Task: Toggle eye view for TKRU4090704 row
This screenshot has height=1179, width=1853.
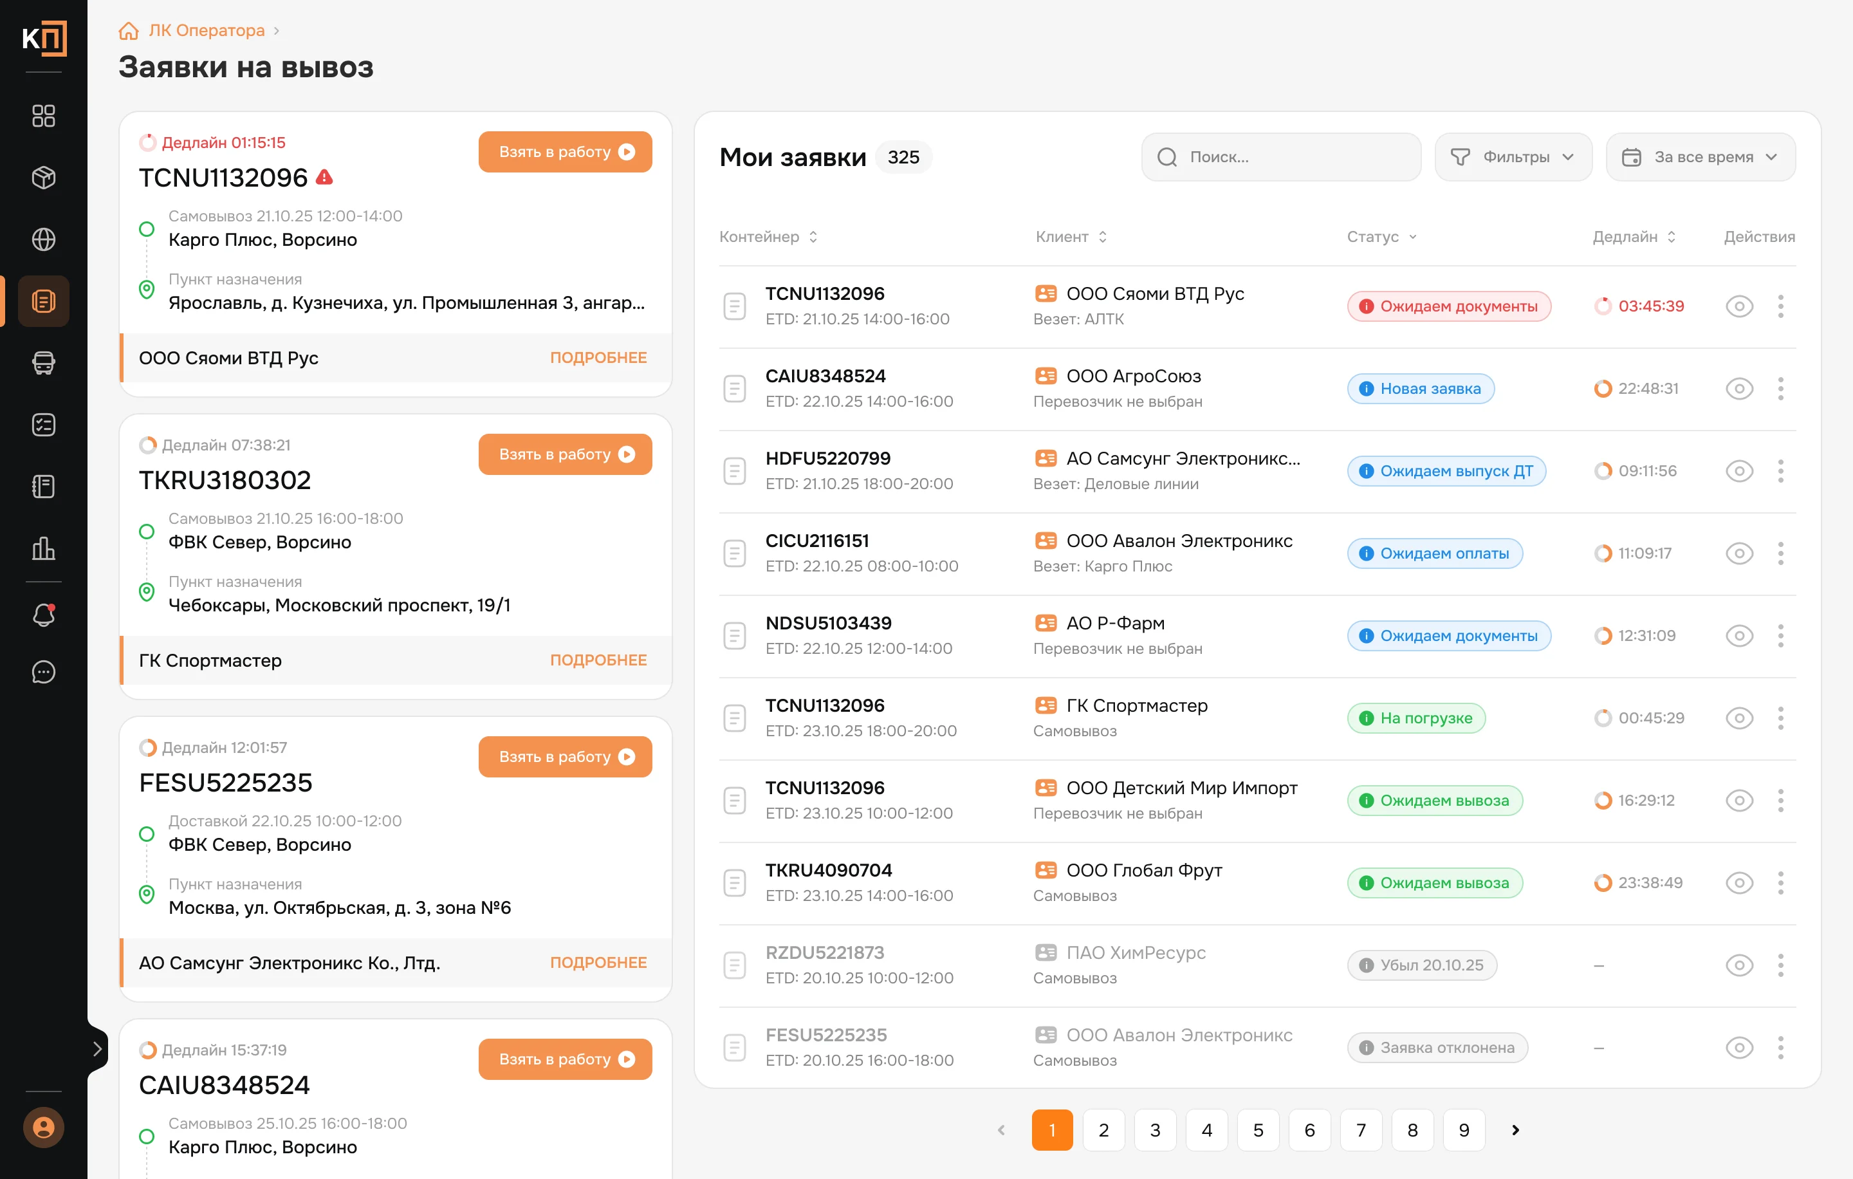Action: [x=1739, y=883]
